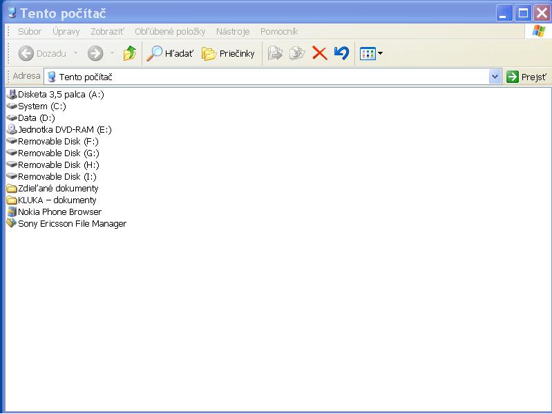Image resolution: width=552 pixels, height=414 pixels.
Task: Open the Pomocník menu
Action: [279, 32]
